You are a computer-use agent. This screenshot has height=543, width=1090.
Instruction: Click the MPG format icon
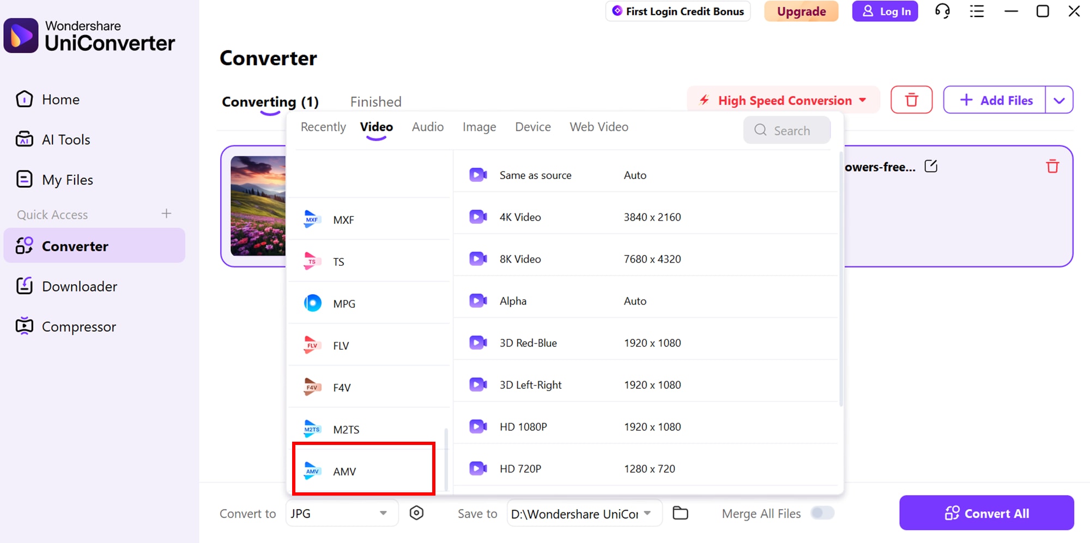pyautogui.click(x=312, y=303)
